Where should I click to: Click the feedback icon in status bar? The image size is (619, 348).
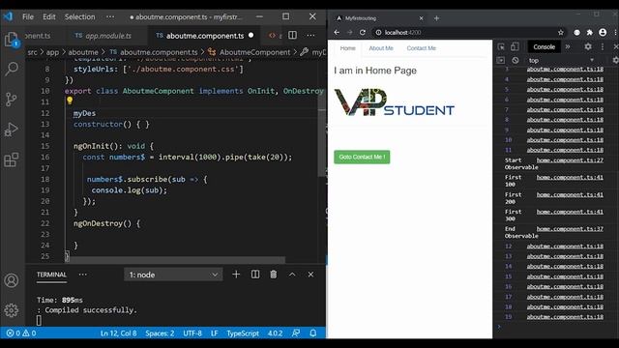click(x=296, y=333)
